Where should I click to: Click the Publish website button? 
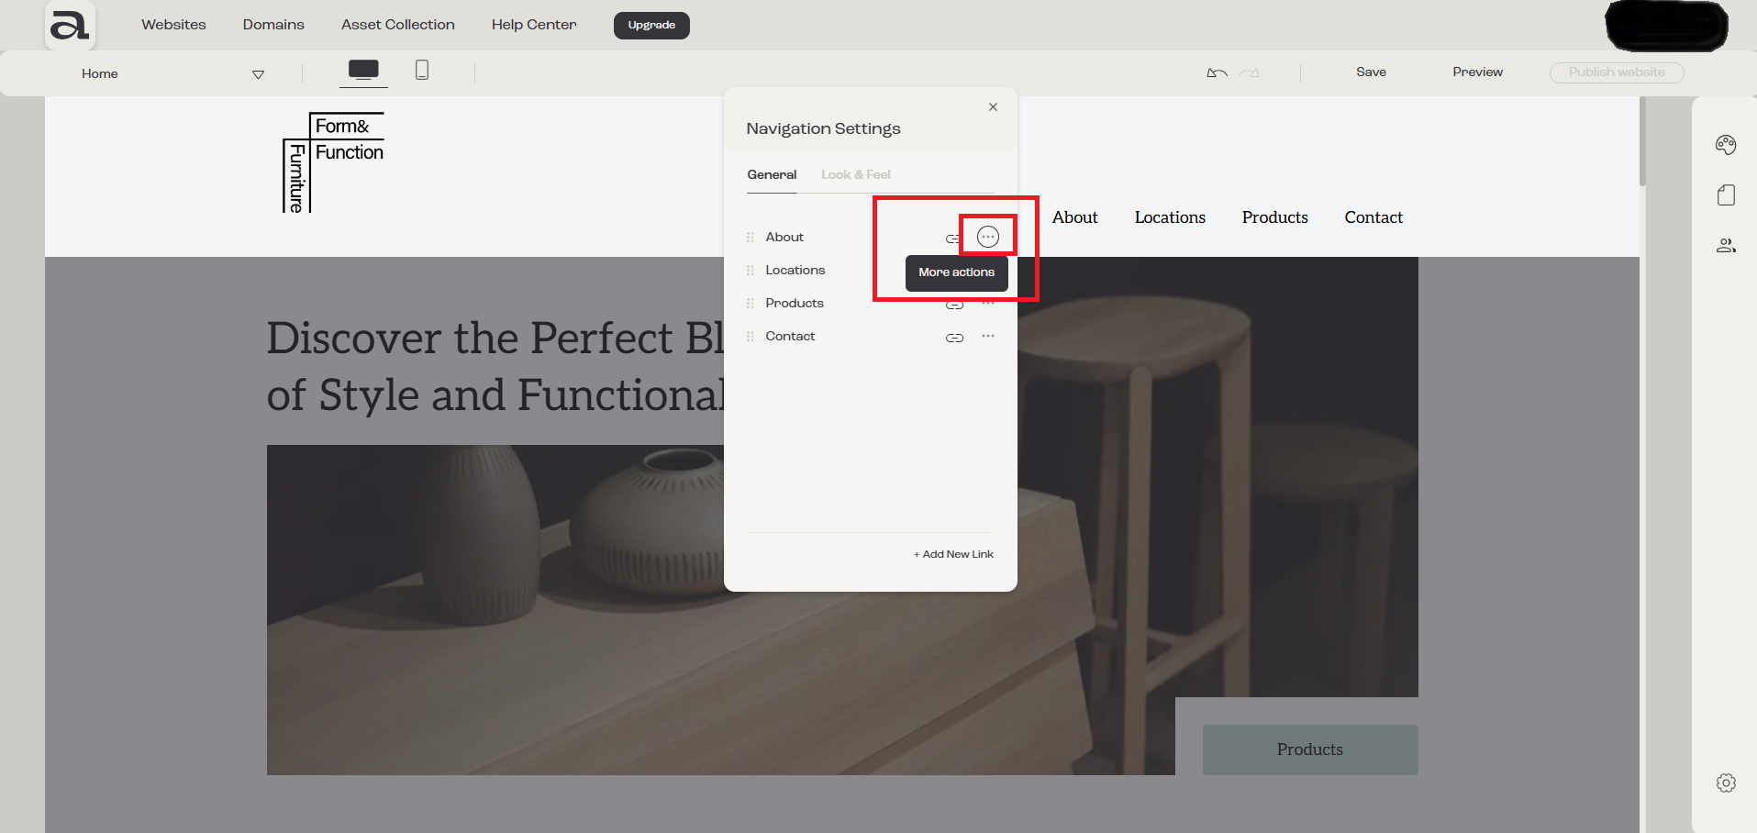coord(1617,72)
